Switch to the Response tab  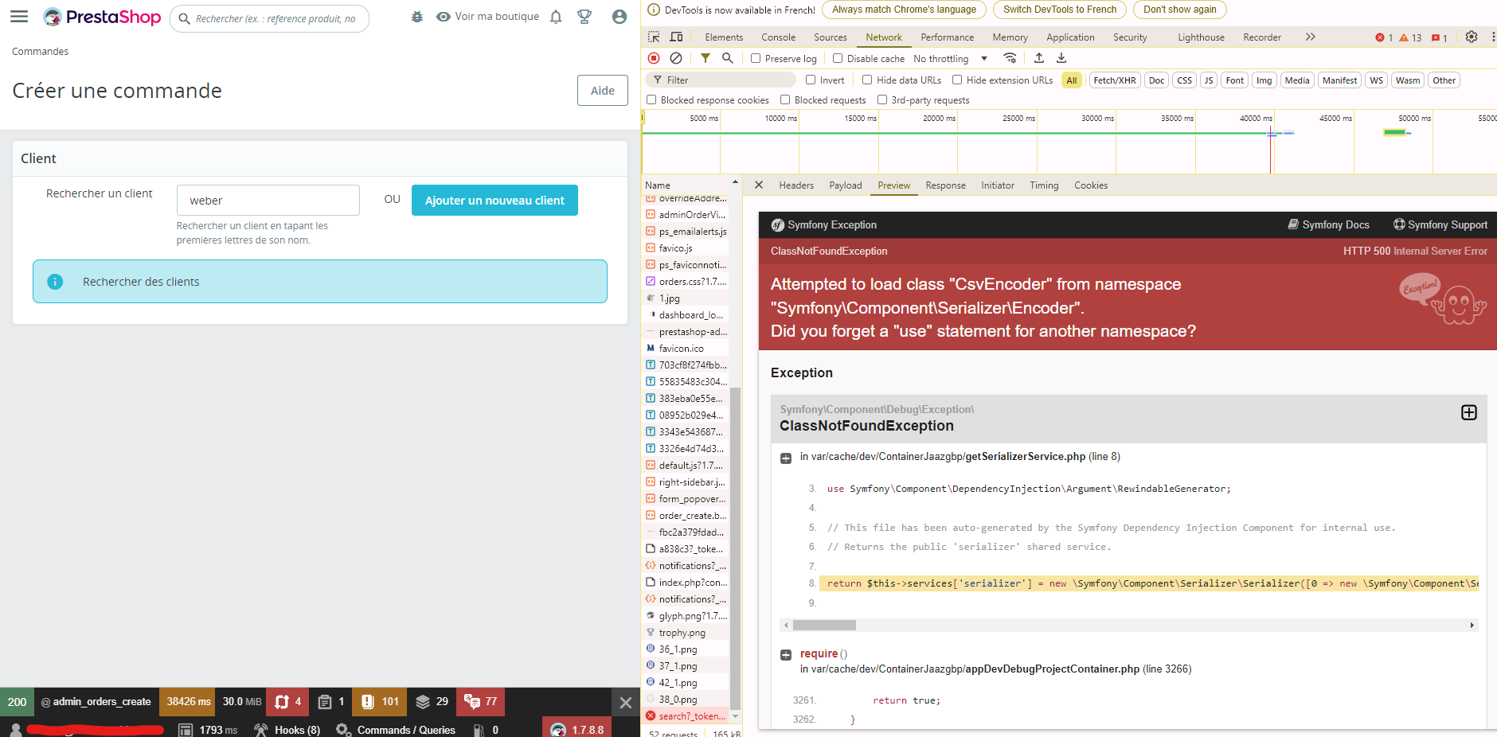click(945, 185)
